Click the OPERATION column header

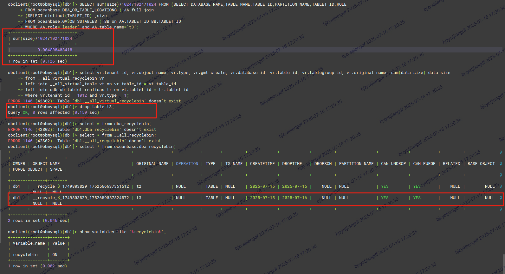click(187, 164)
